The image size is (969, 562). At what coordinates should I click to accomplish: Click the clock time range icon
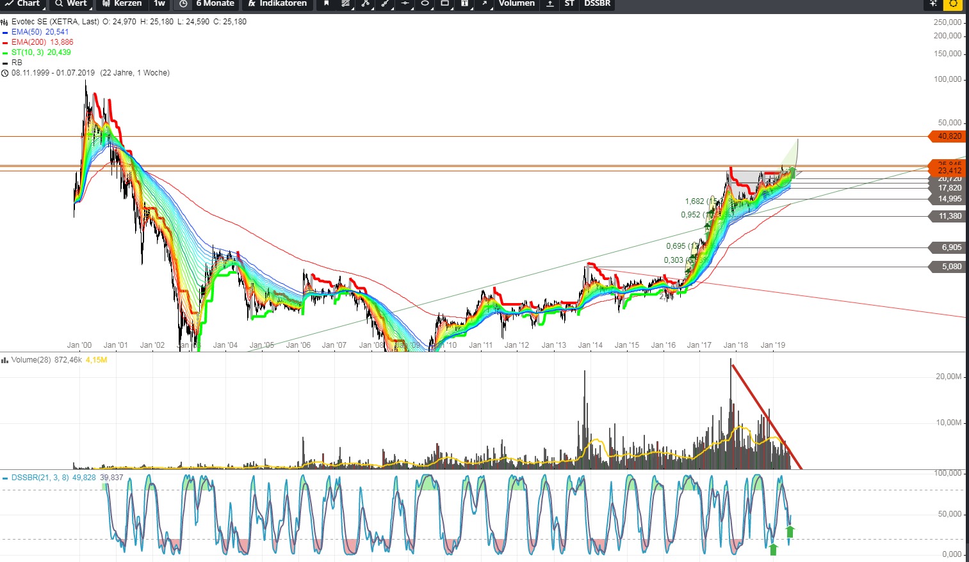point(183,4)
